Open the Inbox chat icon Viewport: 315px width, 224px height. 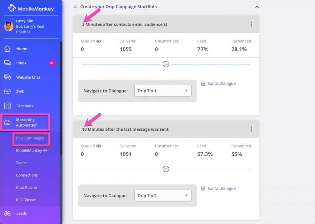(7, 63)
